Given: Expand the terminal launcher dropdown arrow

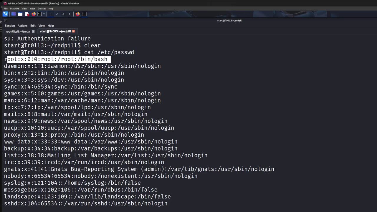Looking at the screenshot, I should [44, 14].
